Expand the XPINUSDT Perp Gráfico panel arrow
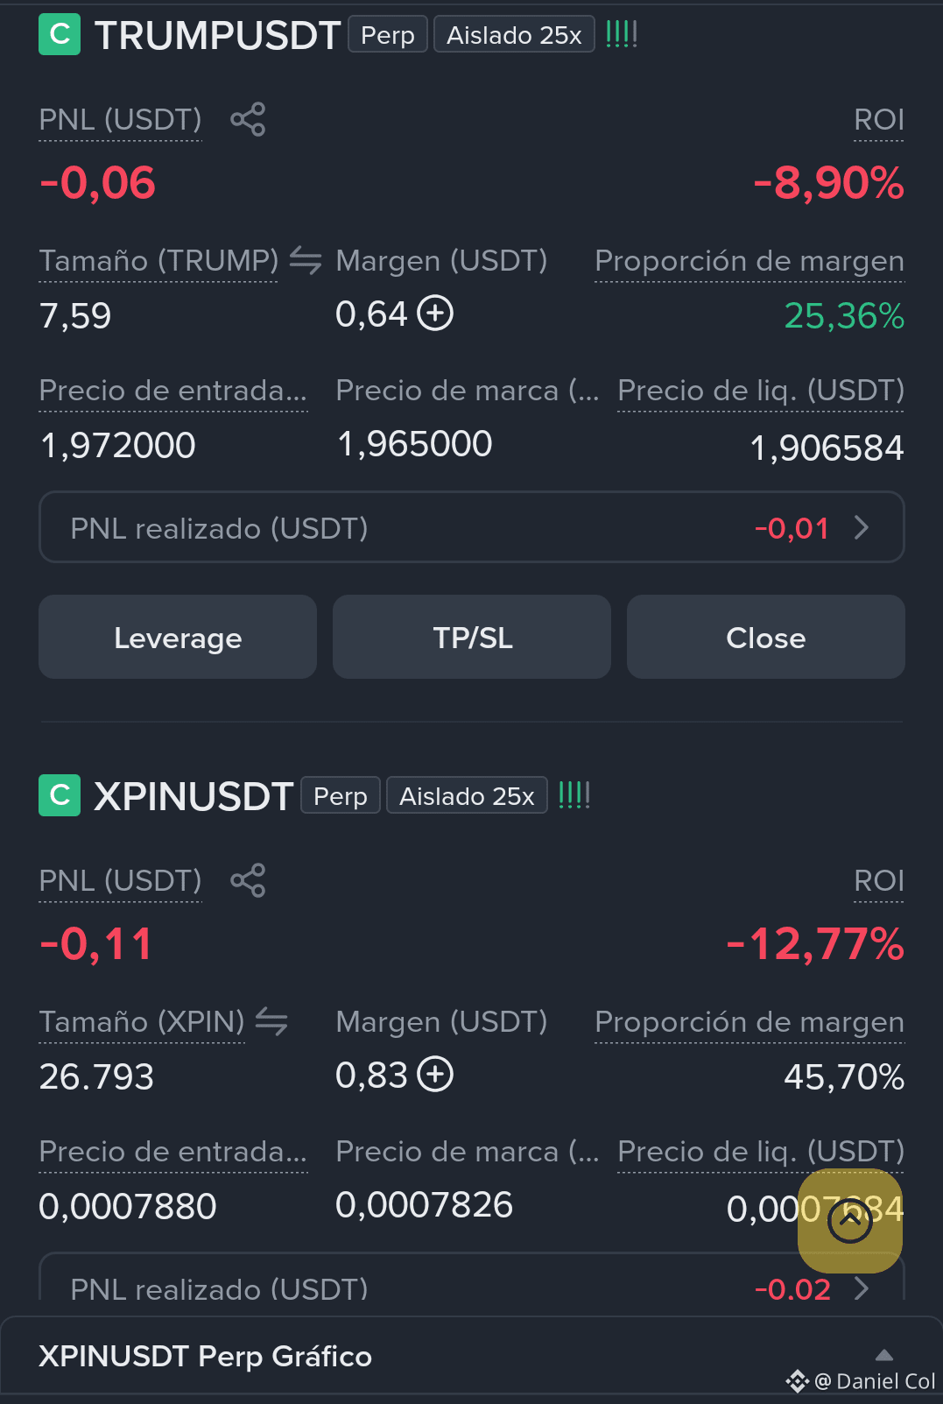The image size is (943, 1404). [884, 1355]
